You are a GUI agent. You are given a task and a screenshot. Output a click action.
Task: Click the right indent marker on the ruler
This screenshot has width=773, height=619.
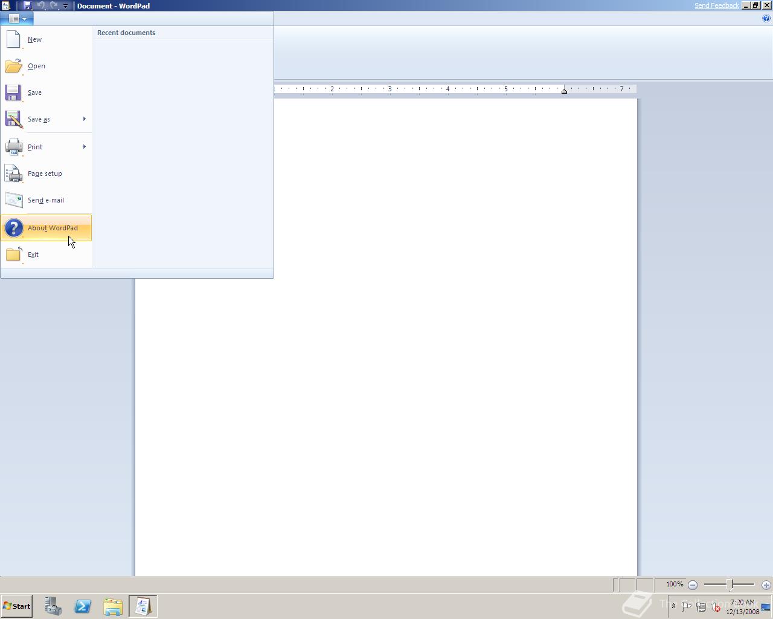[x=564, y=91]
